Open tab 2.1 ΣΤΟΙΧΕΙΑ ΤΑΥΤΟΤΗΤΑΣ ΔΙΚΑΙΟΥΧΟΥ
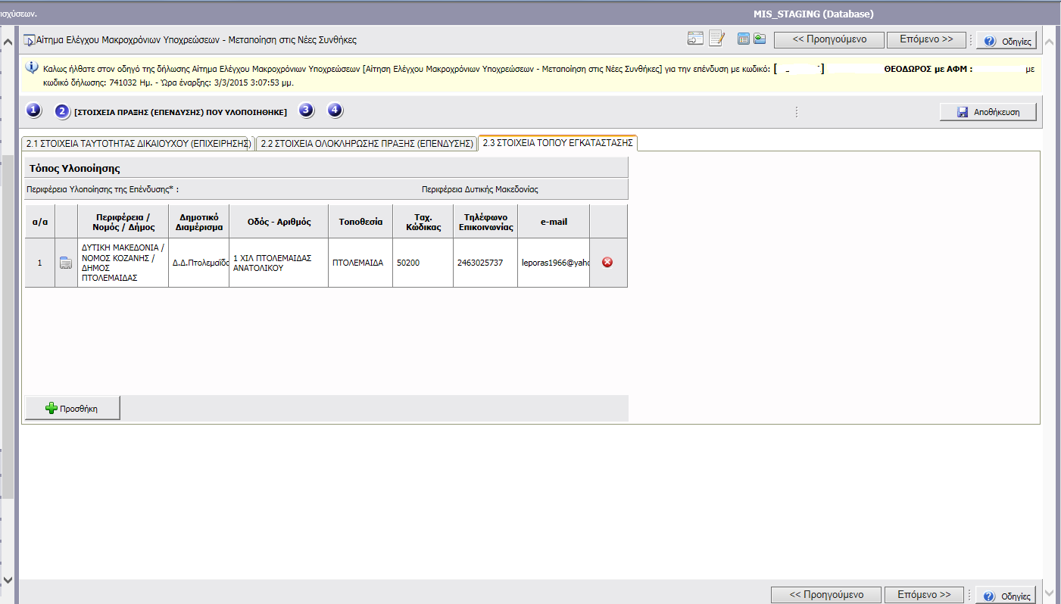This screenshot has height=604, width=1061. [x=138, y=143]
